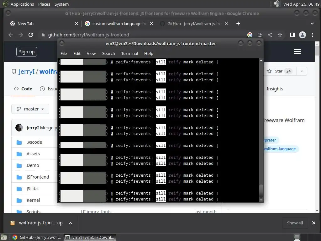Reload the GitHub page
This screenshot has height=241, width=321.
(x=31, y=35)
